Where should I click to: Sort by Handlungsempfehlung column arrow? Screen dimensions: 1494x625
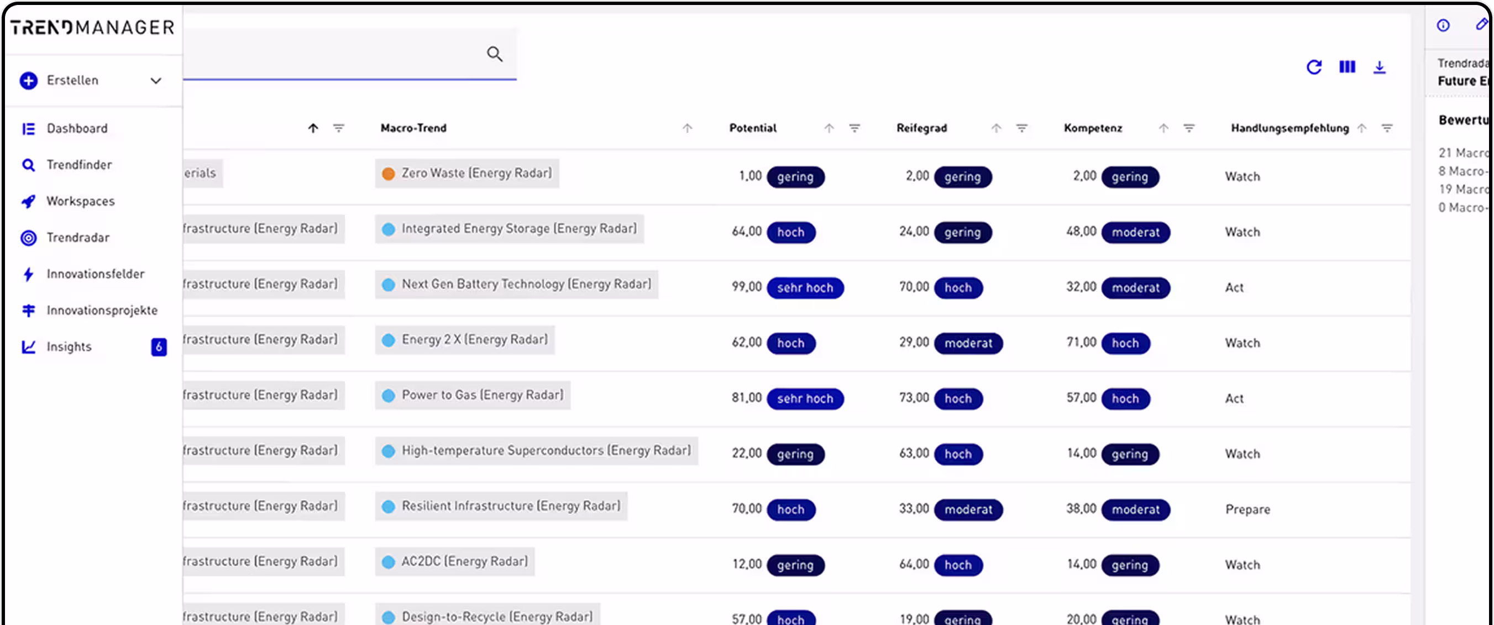coord(1362,128)
